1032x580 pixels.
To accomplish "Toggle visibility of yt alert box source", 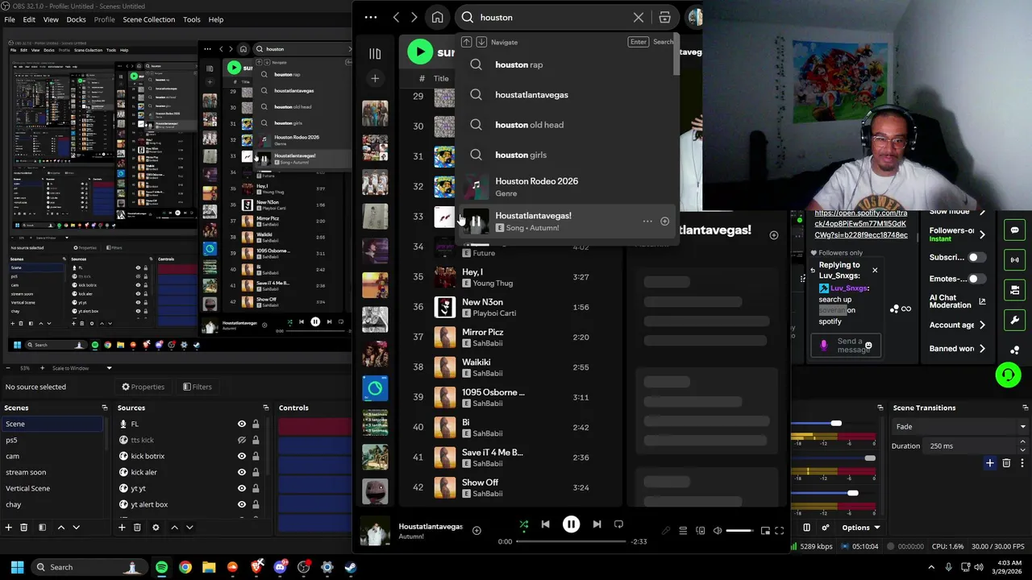I will (x=241, y=504).
